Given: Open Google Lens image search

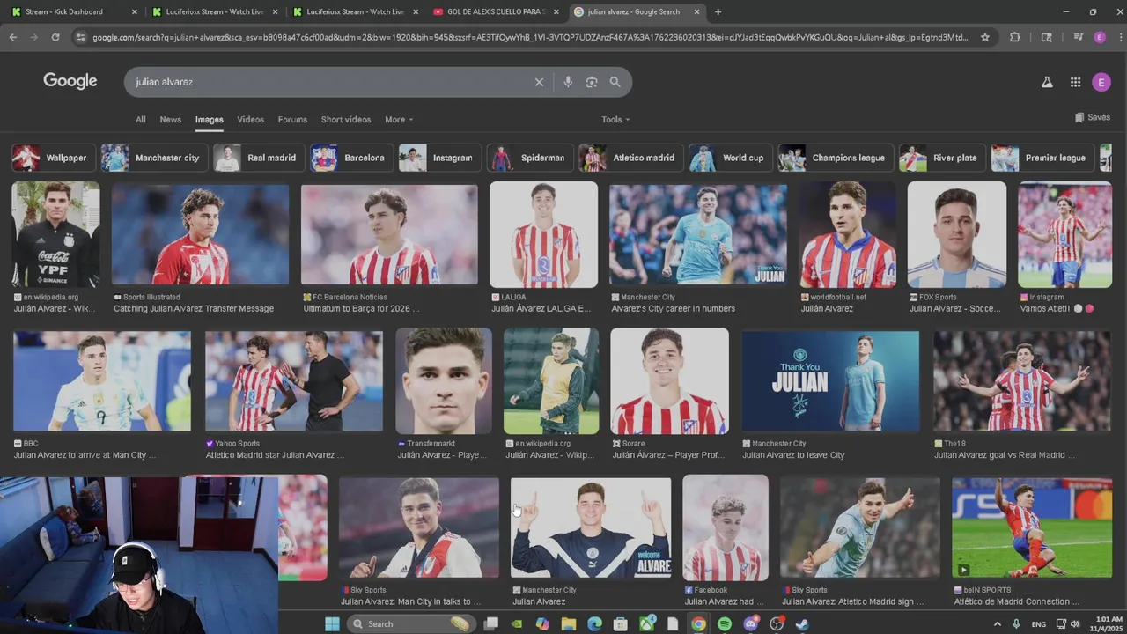Looking at the screenshot, I should 592,82.
